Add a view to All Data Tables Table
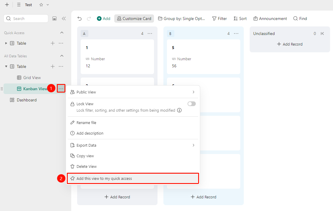Screen dimensions: 333x211 53,66
